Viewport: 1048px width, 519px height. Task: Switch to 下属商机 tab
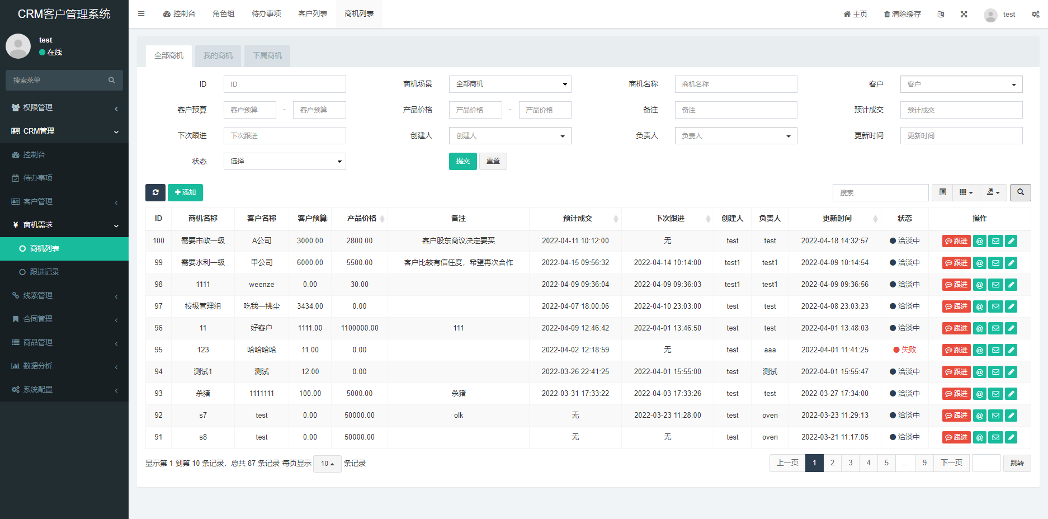pos(267,56)
